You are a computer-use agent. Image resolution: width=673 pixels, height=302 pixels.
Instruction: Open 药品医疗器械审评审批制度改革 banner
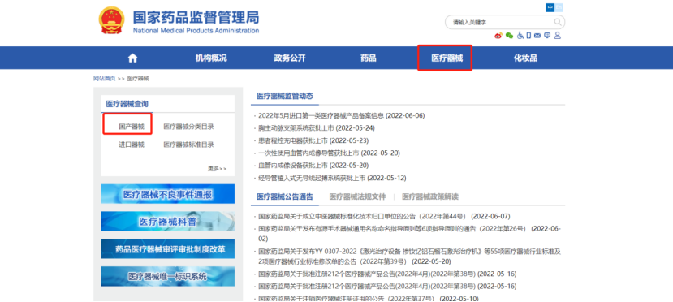pos(168,248)
